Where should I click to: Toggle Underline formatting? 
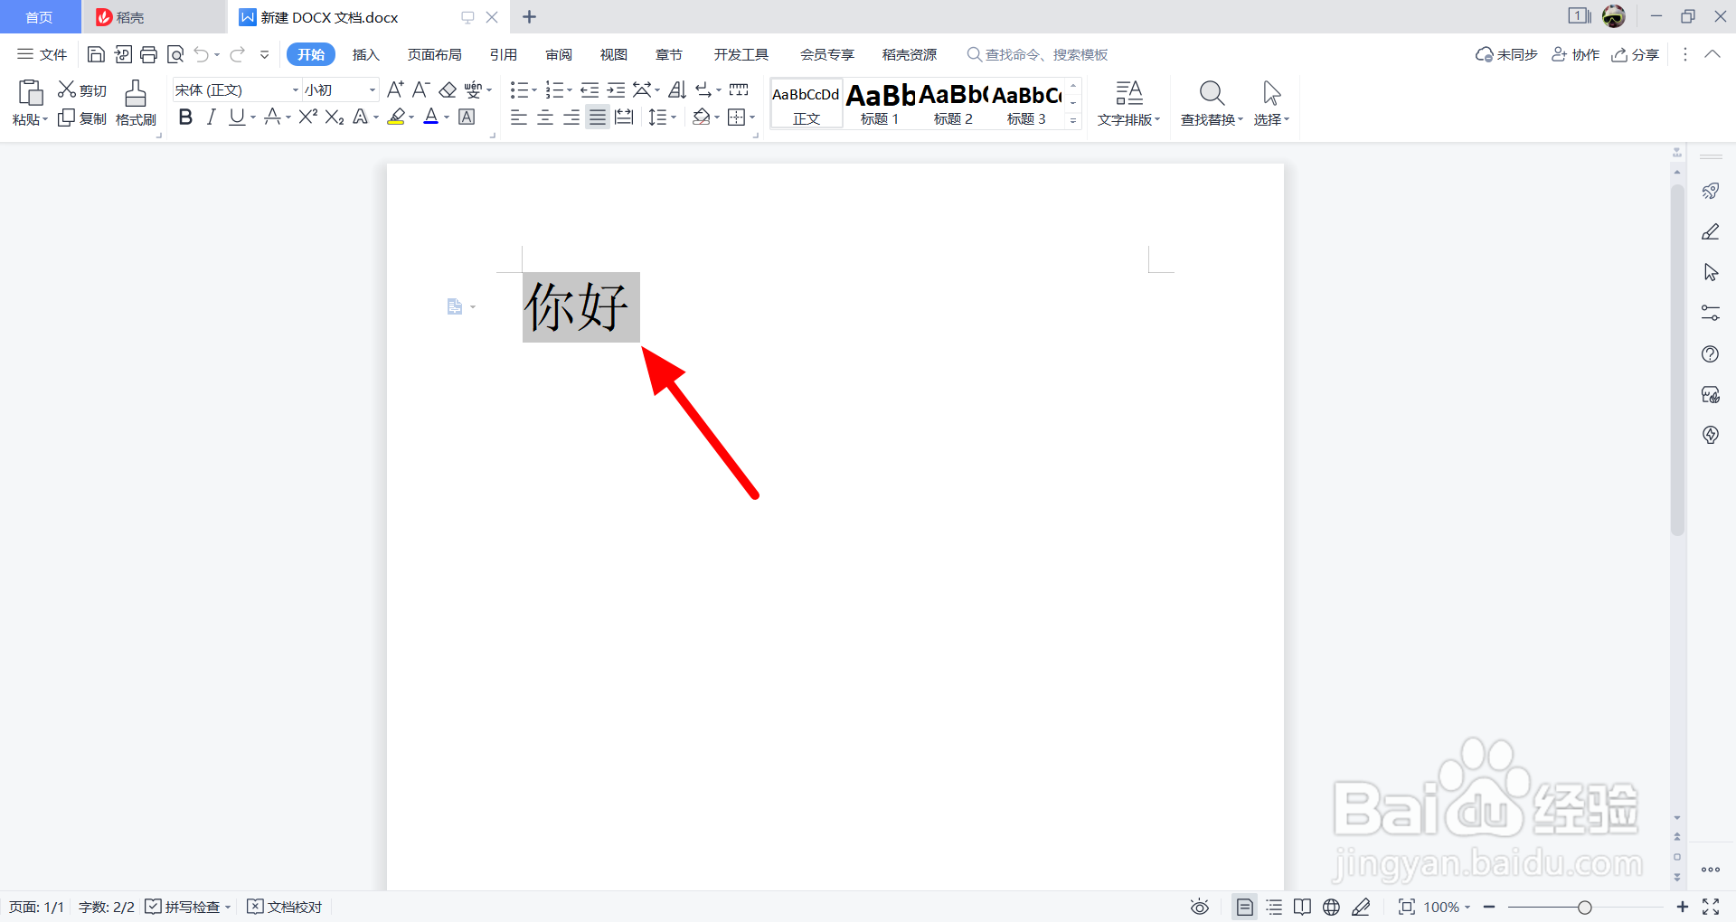coord(236,117)
